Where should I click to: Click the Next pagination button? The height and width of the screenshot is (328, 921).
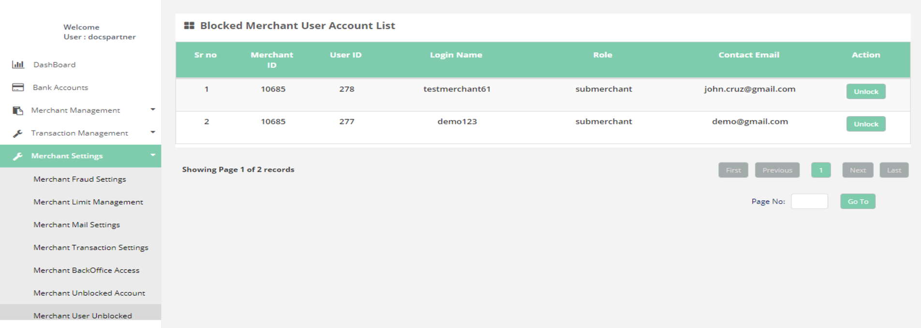(x=857, y=170)
